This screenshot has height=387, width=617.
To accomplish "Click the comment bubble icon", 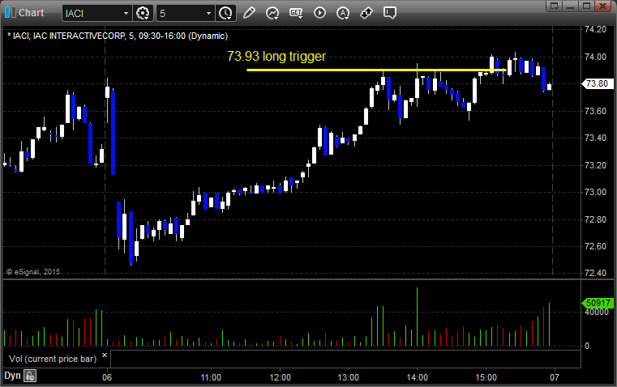I will click(389, 13).
